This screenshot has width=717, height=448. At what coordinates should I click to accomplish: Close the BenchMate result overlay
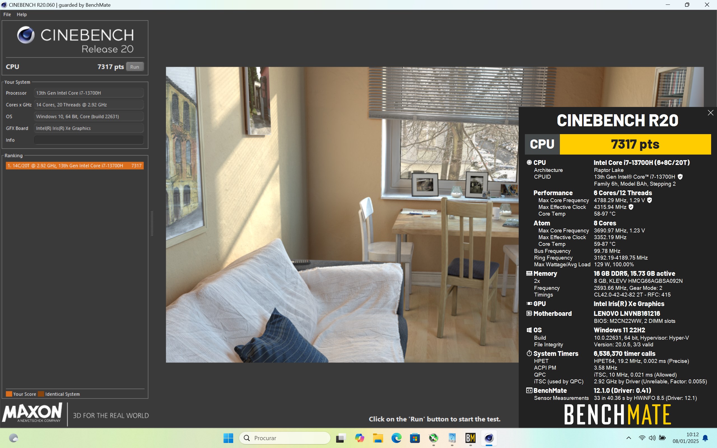[x=710, y=113]
